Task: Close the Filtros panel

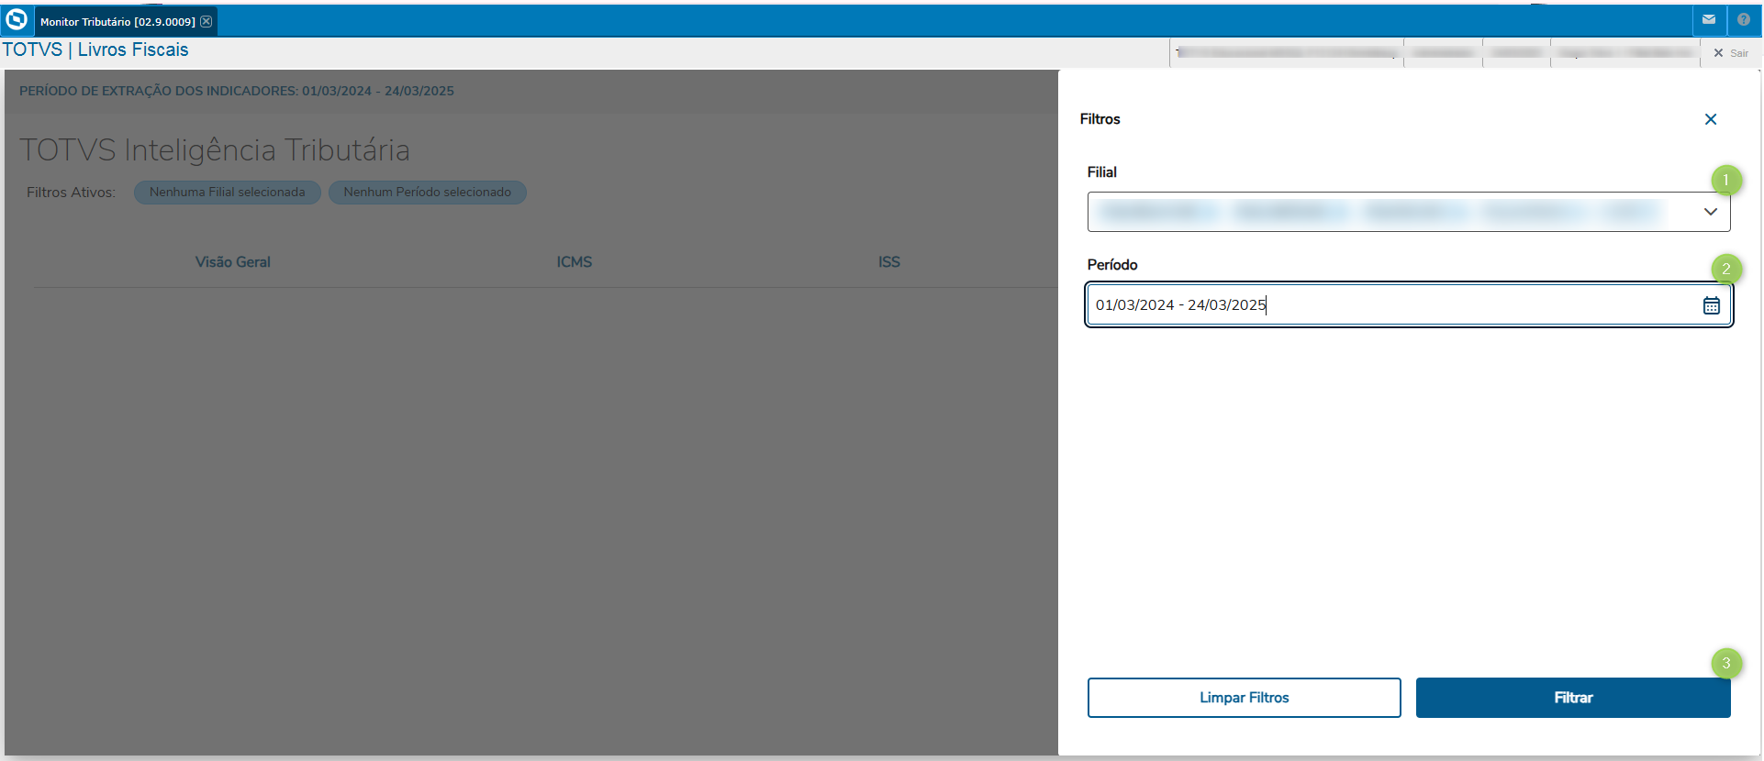Action: click(1711, 119)
